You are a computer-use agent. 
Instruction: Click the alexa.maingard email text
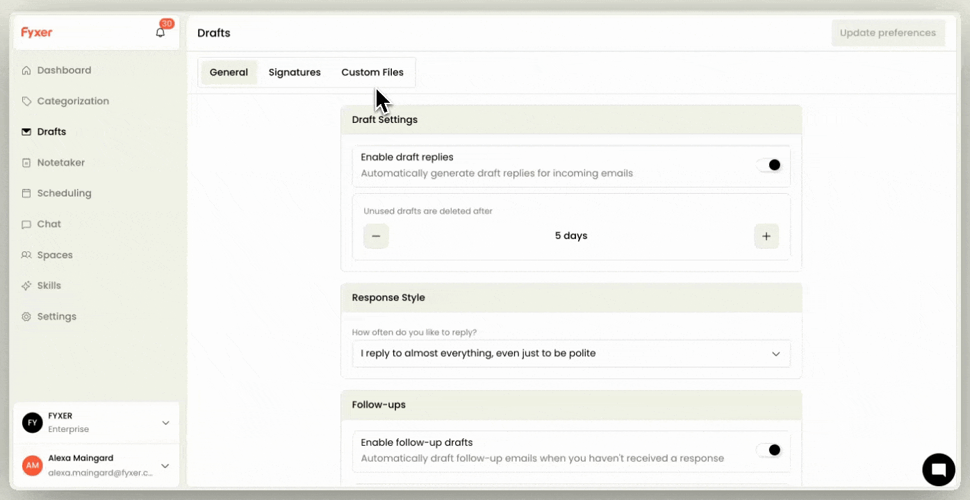[x=100, y=473]
